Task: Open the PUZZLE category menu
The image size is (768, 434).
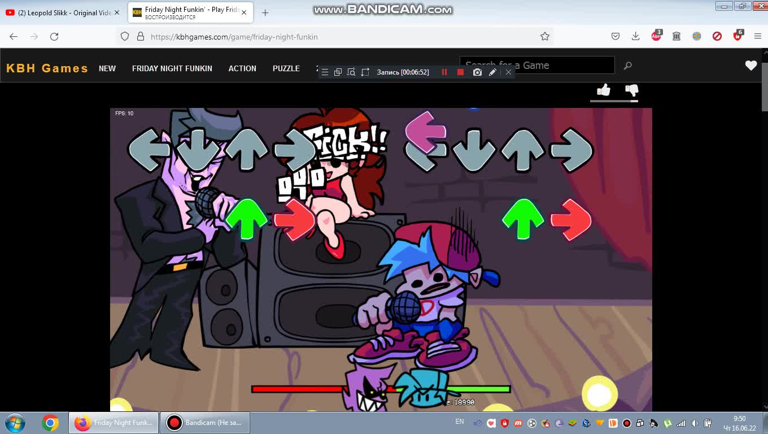Action: 286,68
